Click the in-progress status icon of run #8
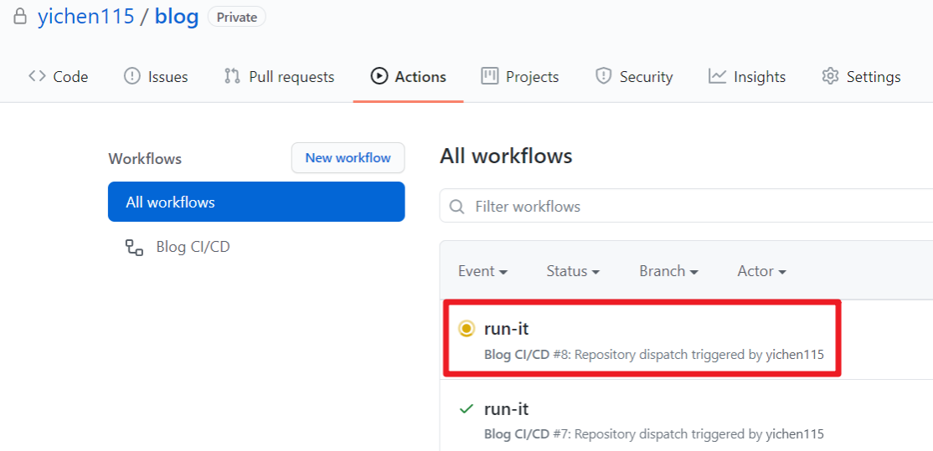933x451 pixels. [x=467, y=329]
